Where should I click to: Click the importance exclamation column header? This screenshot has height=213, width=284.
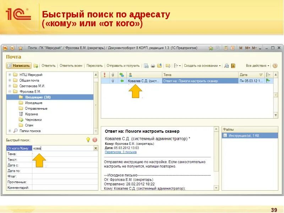coord(104,75)
